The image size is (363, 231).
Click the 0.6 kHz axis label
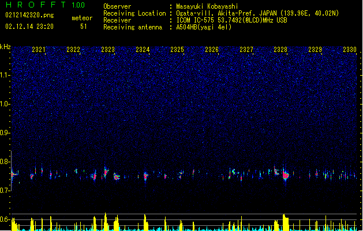(x=5, y=219)
